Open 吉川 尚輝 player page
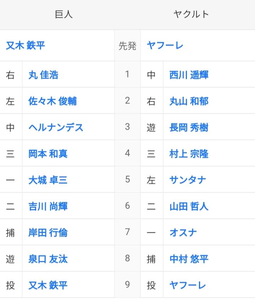Screen dimensions: 255x306 [x=48, y=206]
